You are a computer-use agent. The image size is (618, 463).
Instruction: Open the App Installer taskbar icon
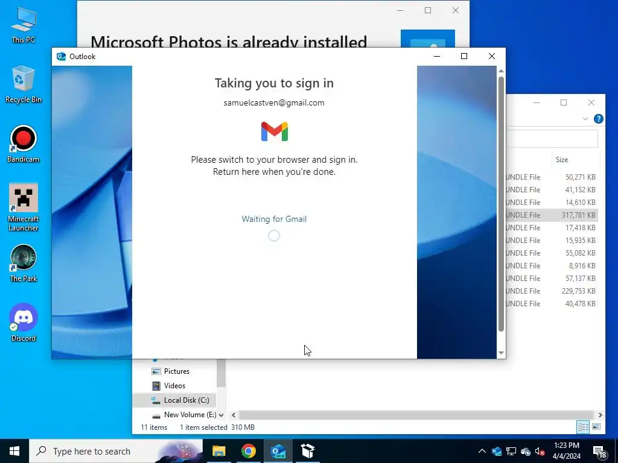coord(308,451)
